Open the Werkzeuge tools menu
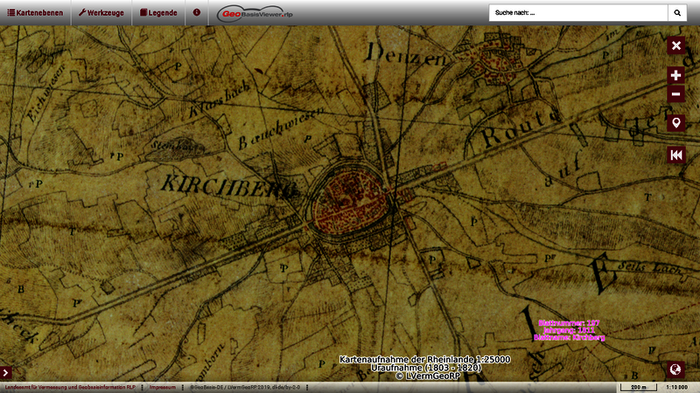 [x=101, y=13]
